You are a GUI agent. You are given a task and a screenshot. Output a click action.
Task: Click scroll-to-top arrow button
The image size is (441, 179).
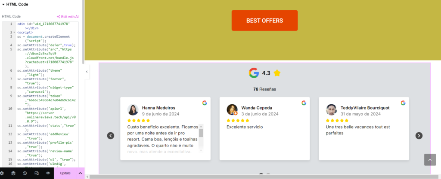point(430,160)
